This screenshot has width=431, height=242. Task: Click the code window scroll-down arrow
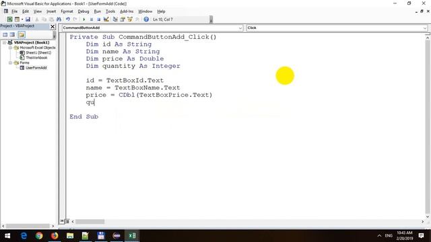428,216
